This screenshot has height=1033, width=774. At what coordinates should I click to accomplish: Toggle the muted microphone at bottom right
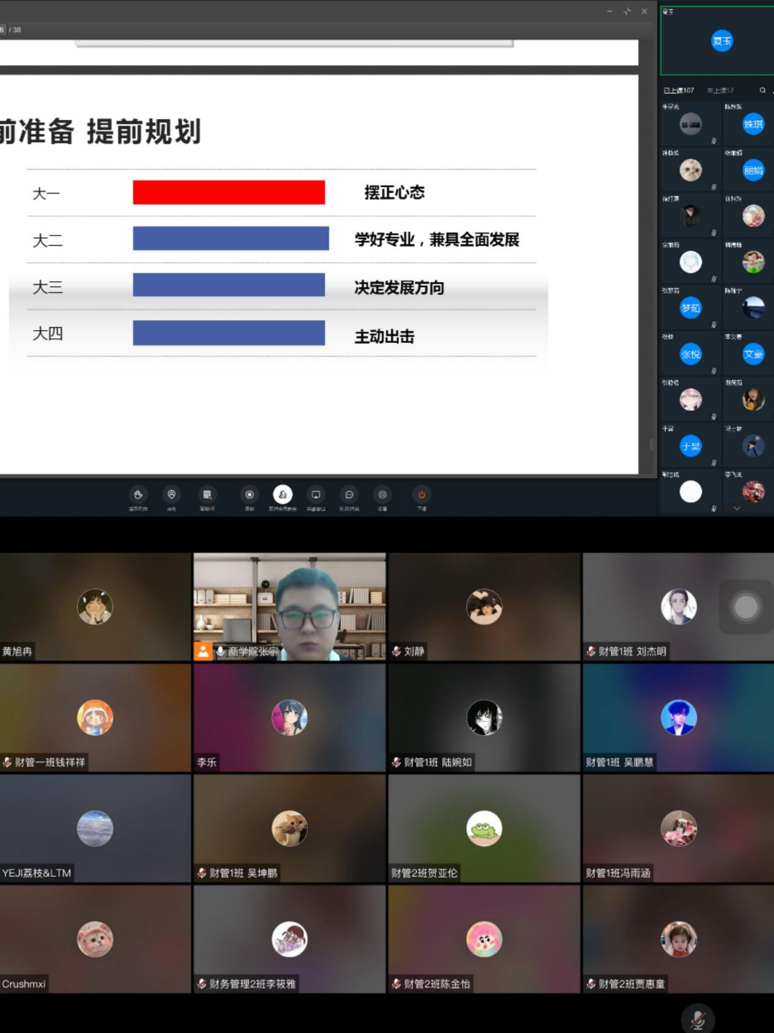tap(698, 1019)
